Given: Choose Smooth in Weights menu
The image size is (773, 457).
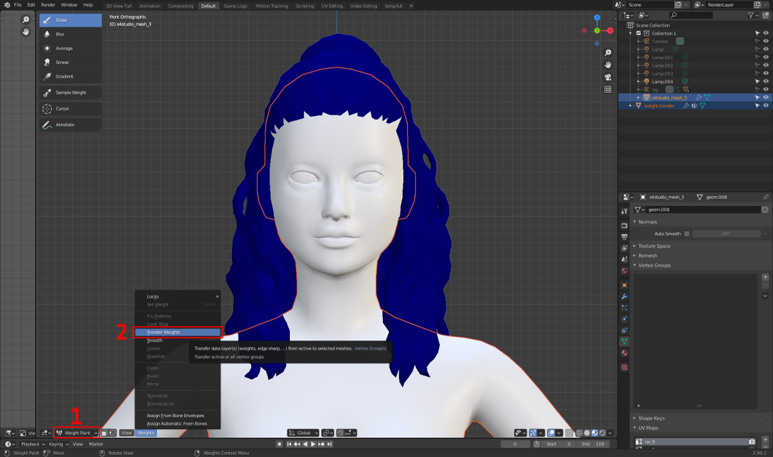Looking at the screenshot, I should click(x=178, y=340).
